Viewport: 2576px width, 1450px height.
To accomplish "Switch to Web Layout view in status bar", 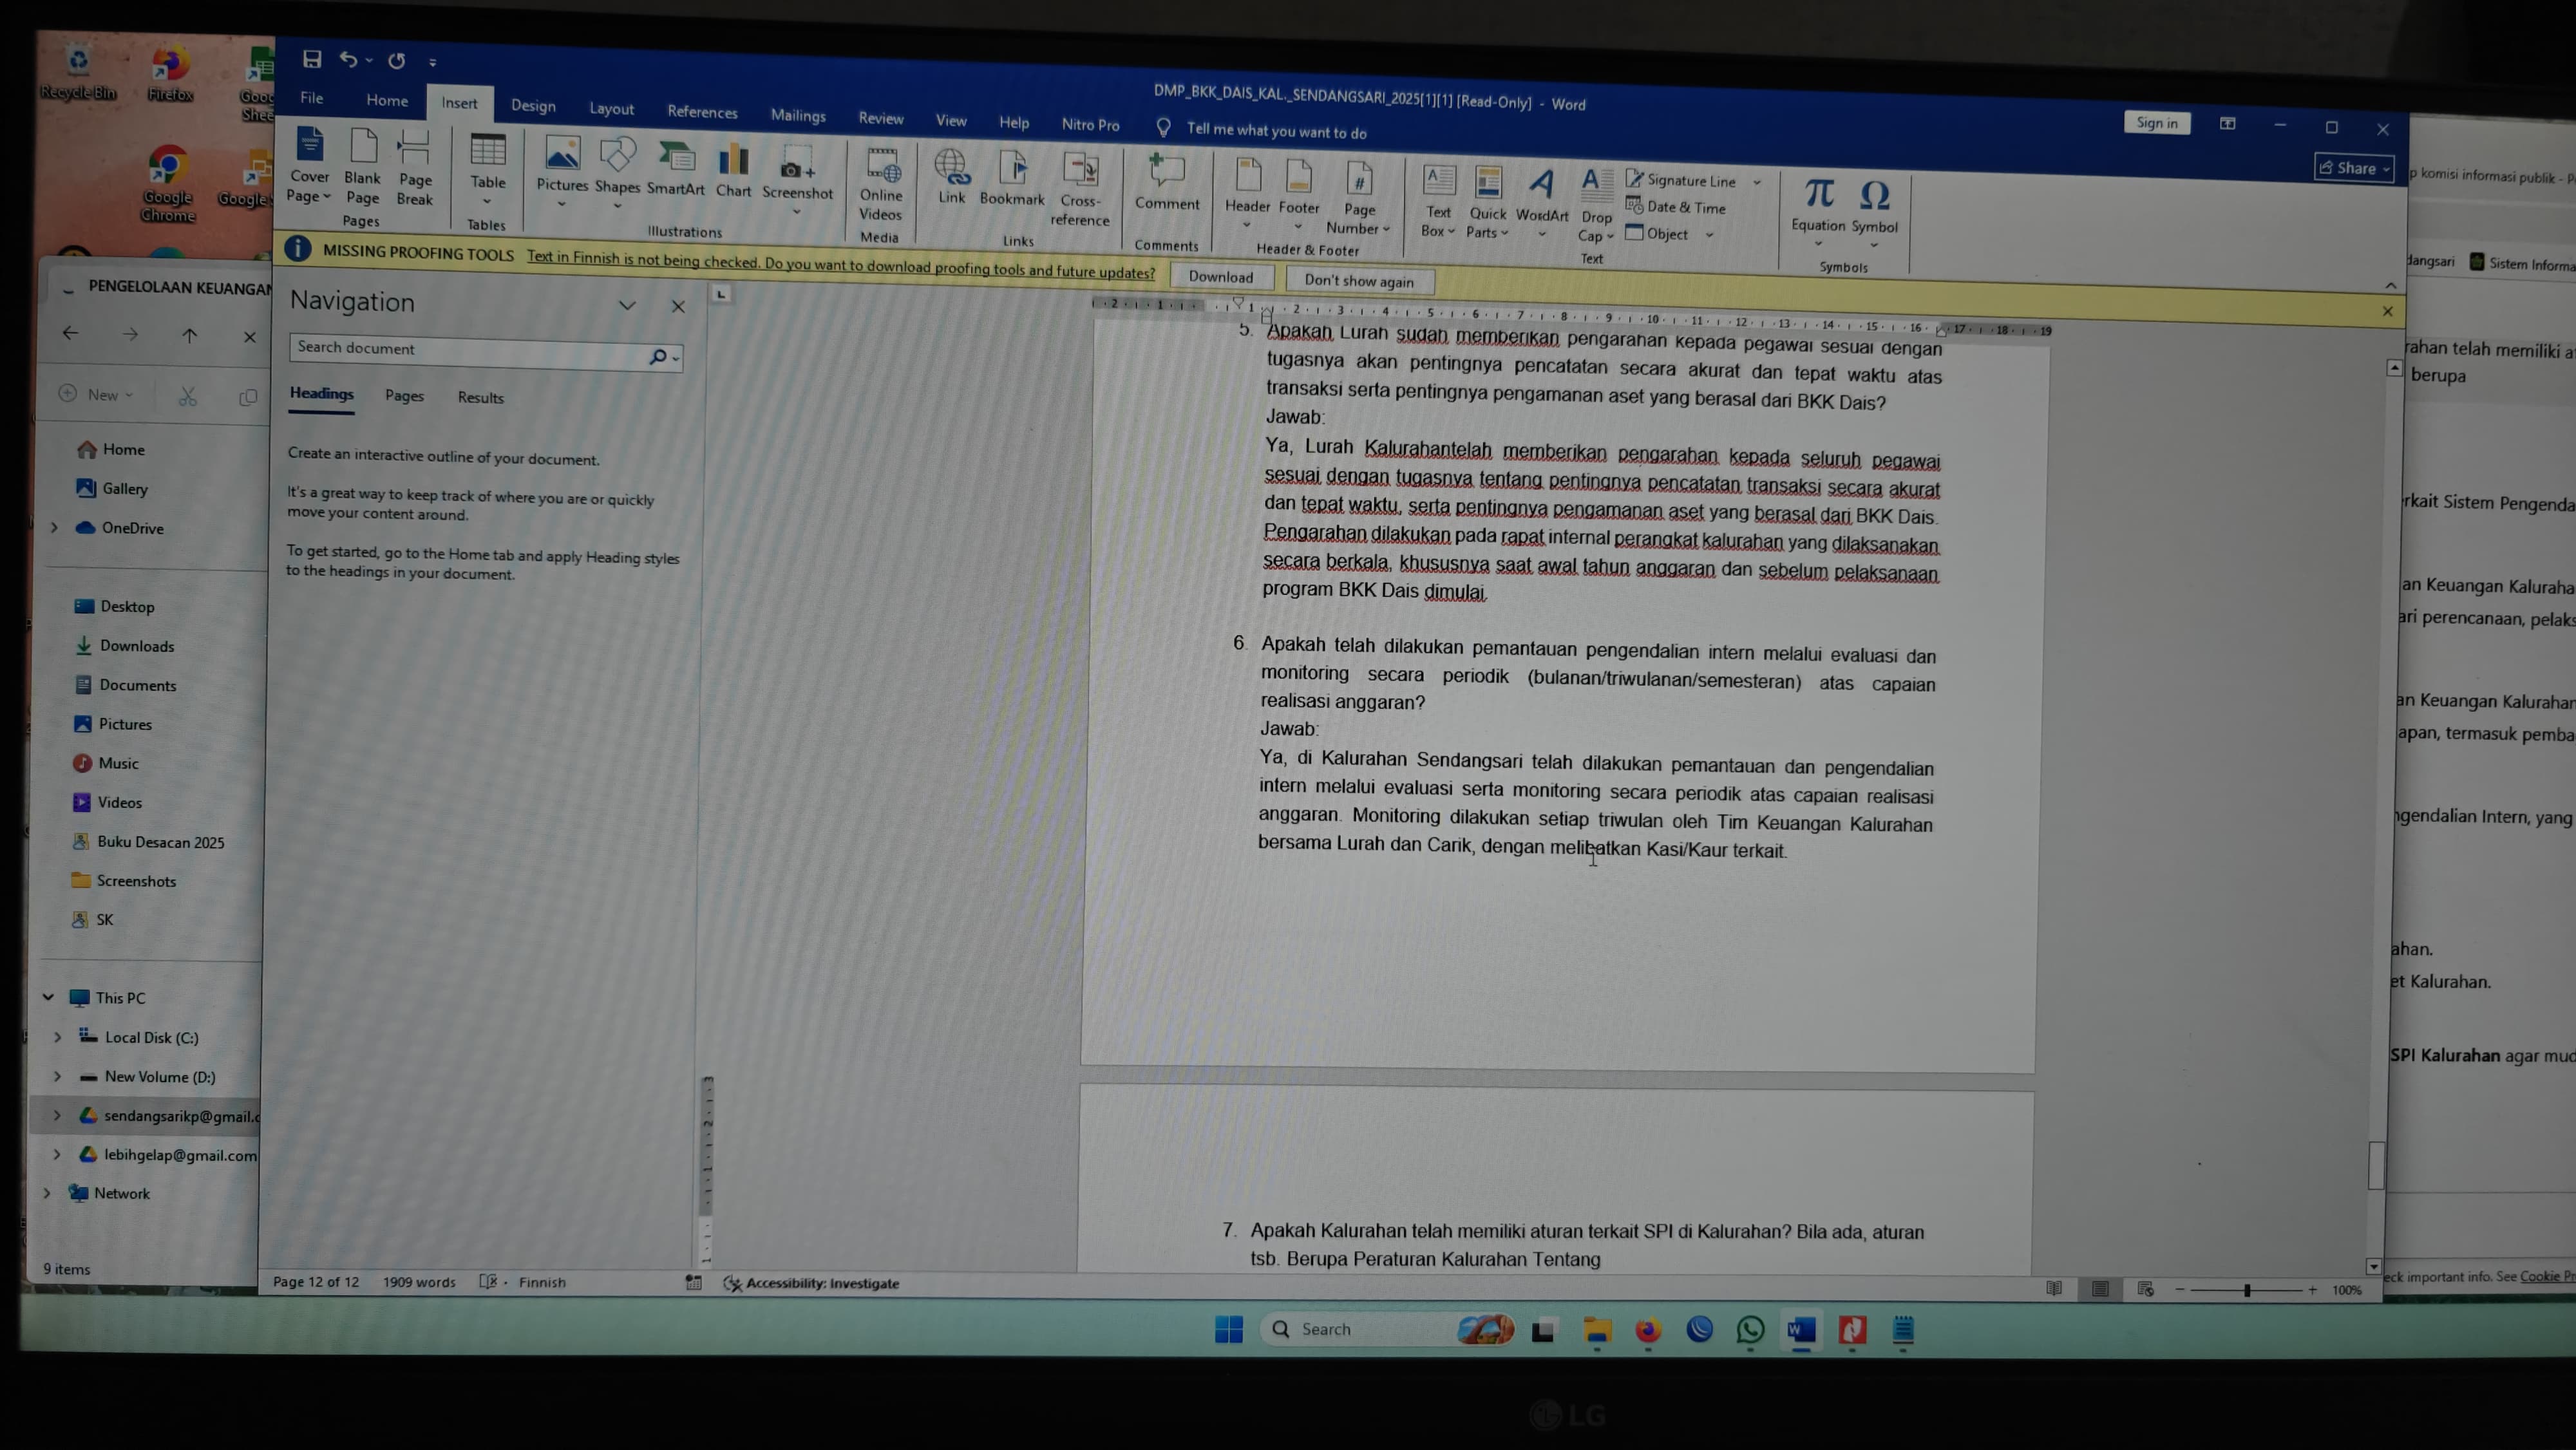I will (x=2146, y=1289).
